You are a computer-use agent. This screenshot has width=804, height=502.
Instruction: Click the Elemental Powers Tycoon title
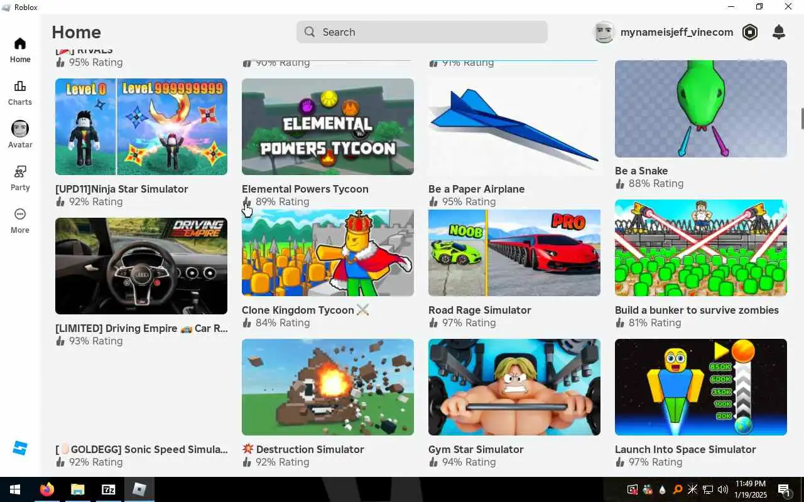click(305, 189)
